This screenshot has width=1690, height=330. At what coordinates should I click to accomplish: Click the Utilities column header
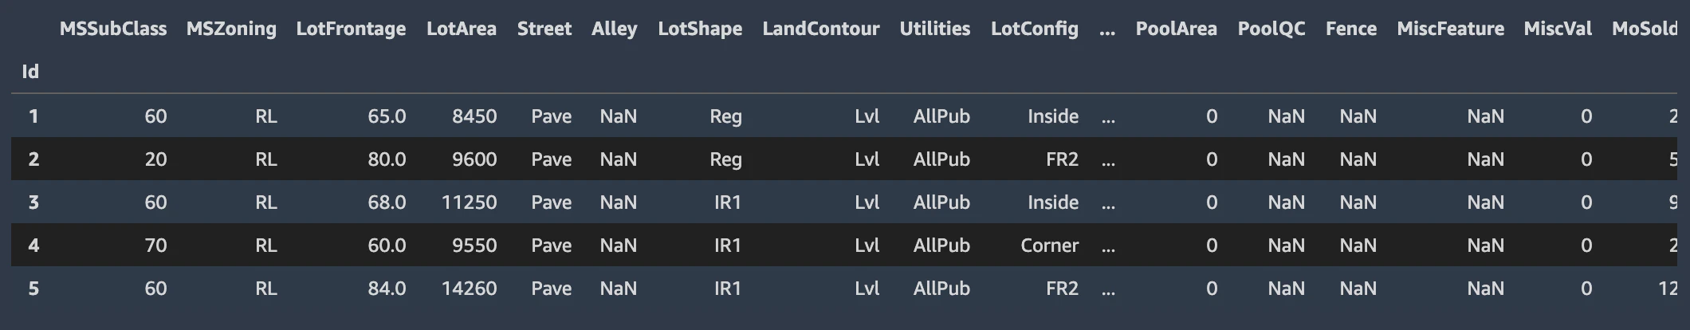(935, 29)
